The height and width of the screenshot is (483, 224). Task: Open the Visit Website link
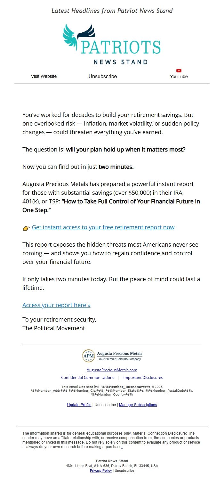tap(44, 76)
